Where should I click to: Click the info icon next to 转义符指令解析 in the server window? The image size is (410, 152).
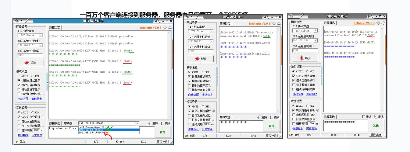pos(43,117)
